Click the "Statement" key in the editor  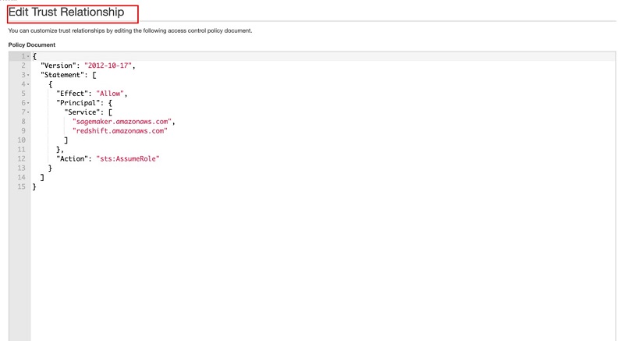pos(62,75)
